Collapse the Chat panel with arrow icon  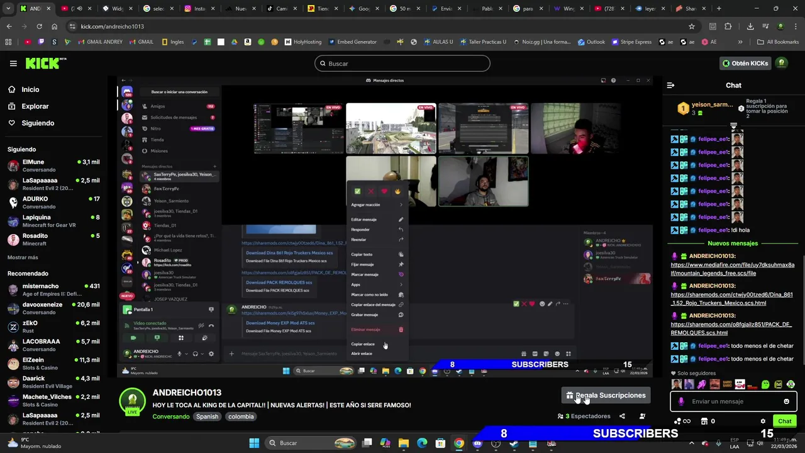tap(670, 85)
